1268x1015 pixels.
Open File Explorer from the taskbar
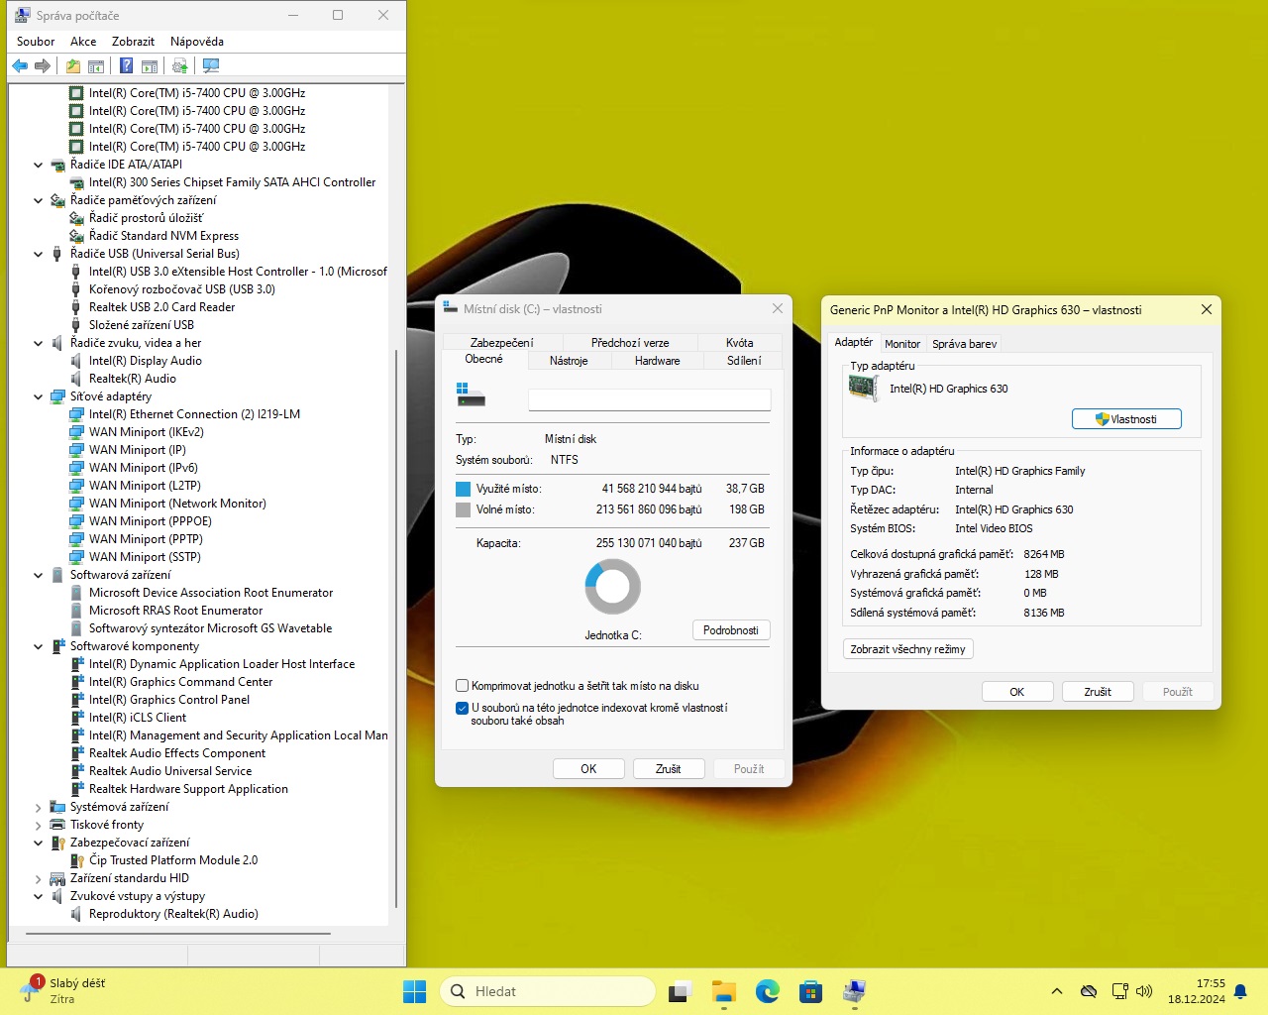[724, 991]
